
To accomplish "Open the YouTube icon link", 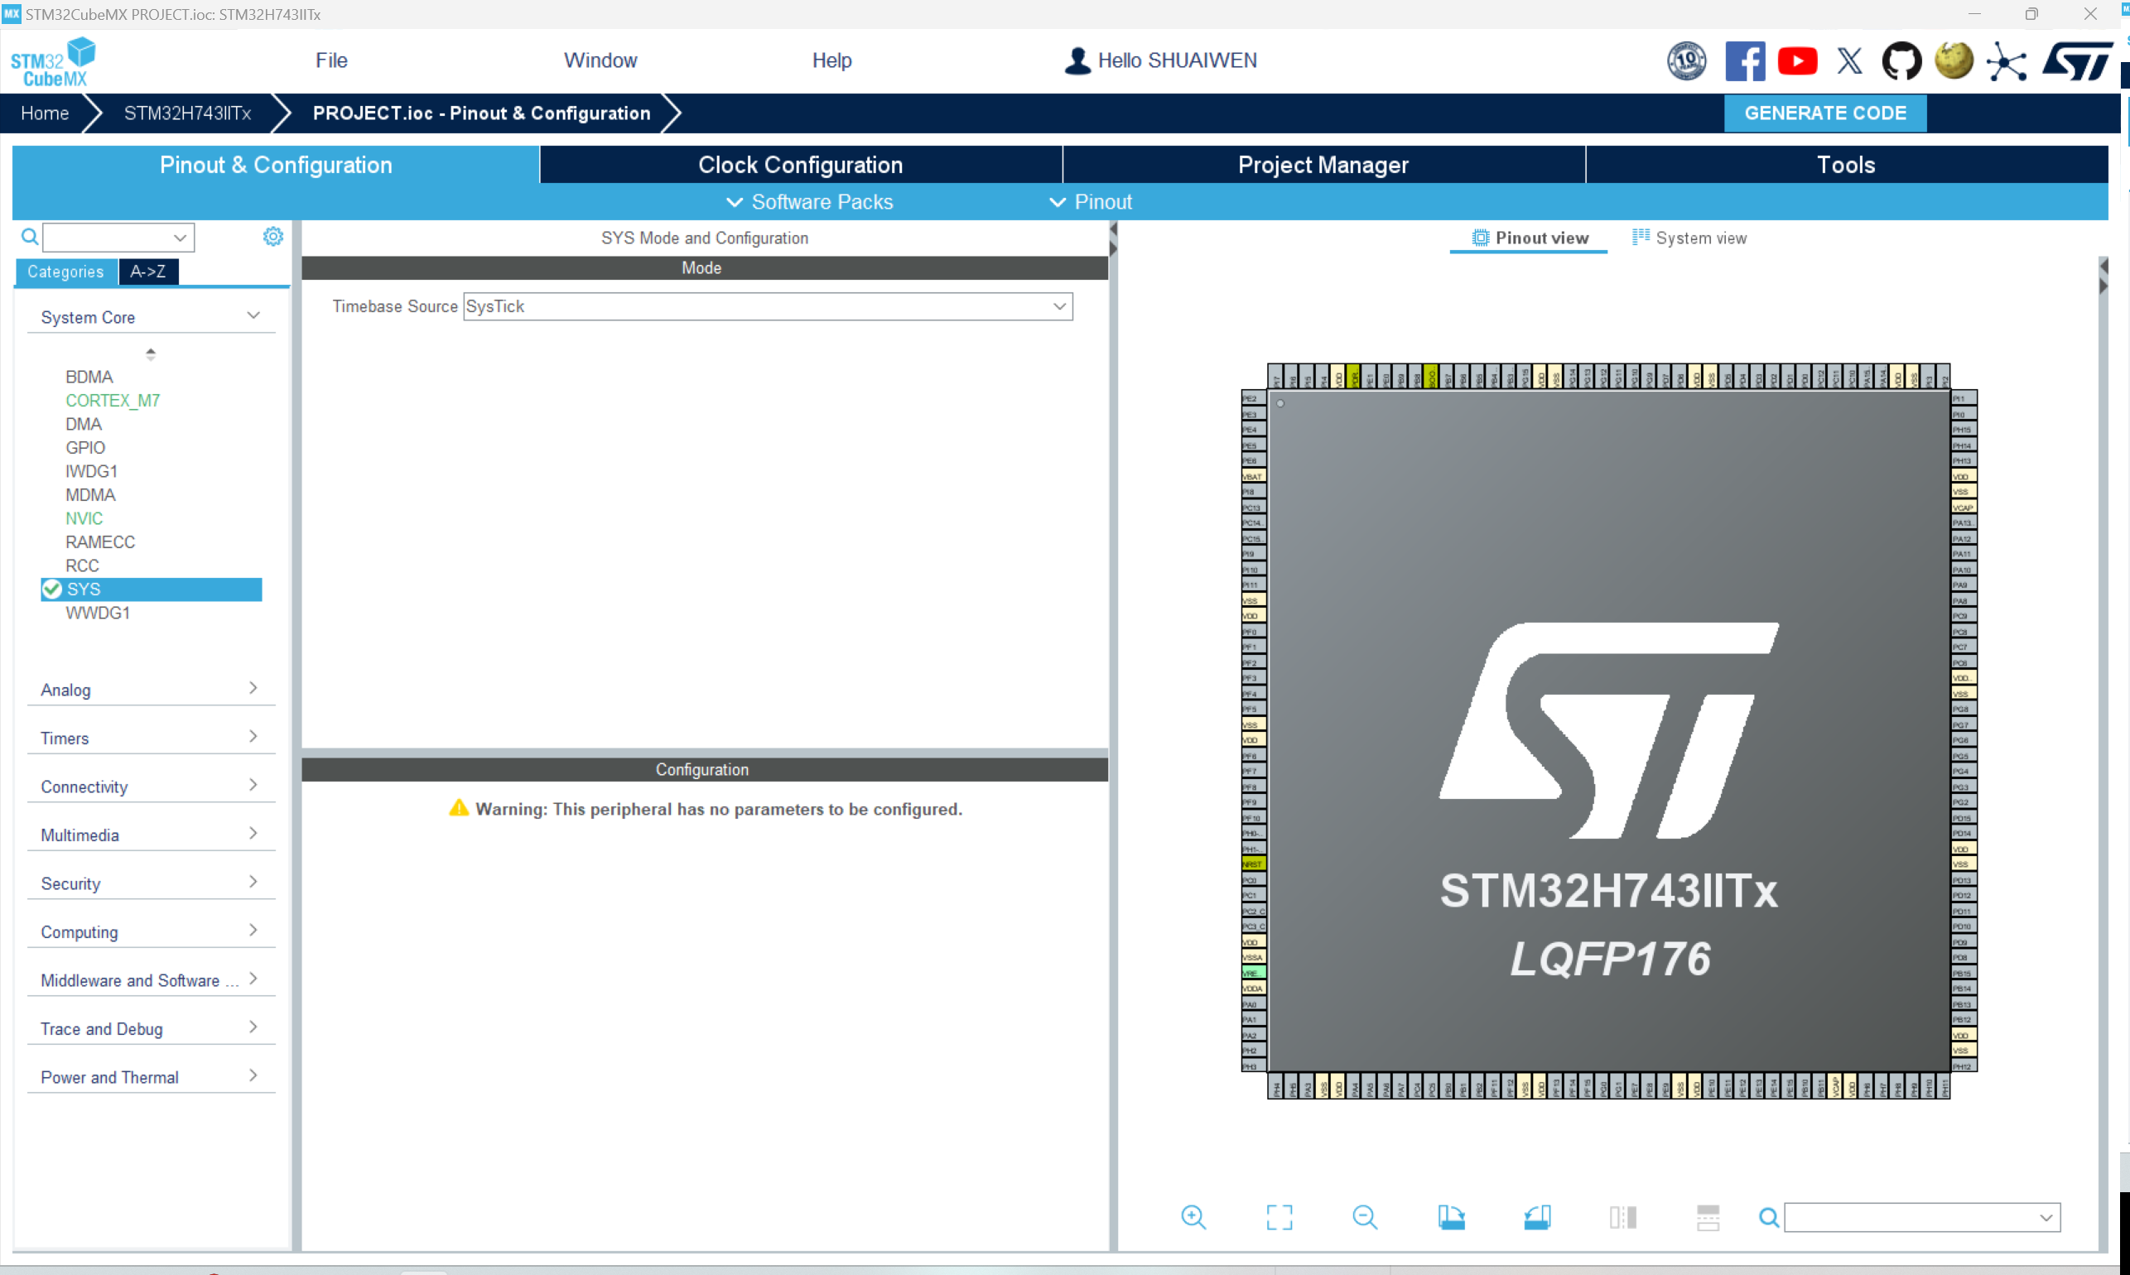I will click(1796, 61).
